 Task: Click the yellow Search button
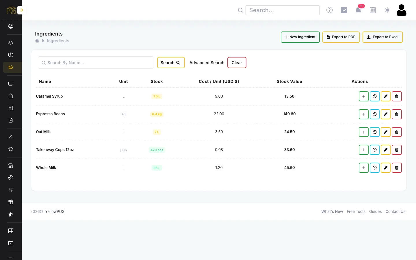point(171,63)
